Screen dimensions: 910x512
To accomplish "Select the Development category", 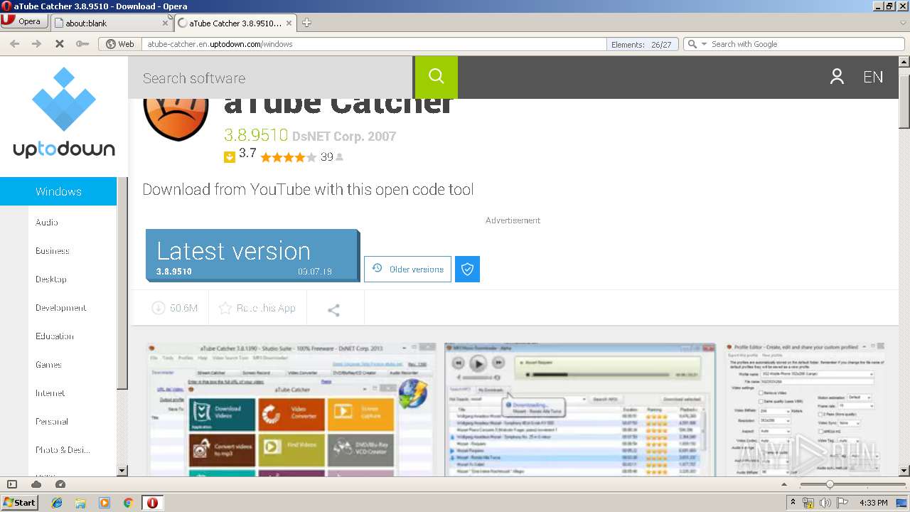I will [61, 307].
